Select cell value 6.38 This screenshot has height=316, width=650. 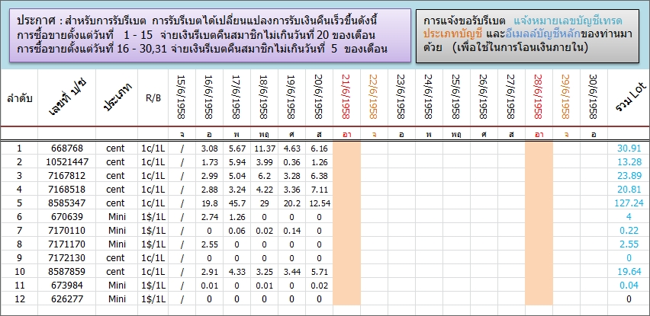point(319,176)
